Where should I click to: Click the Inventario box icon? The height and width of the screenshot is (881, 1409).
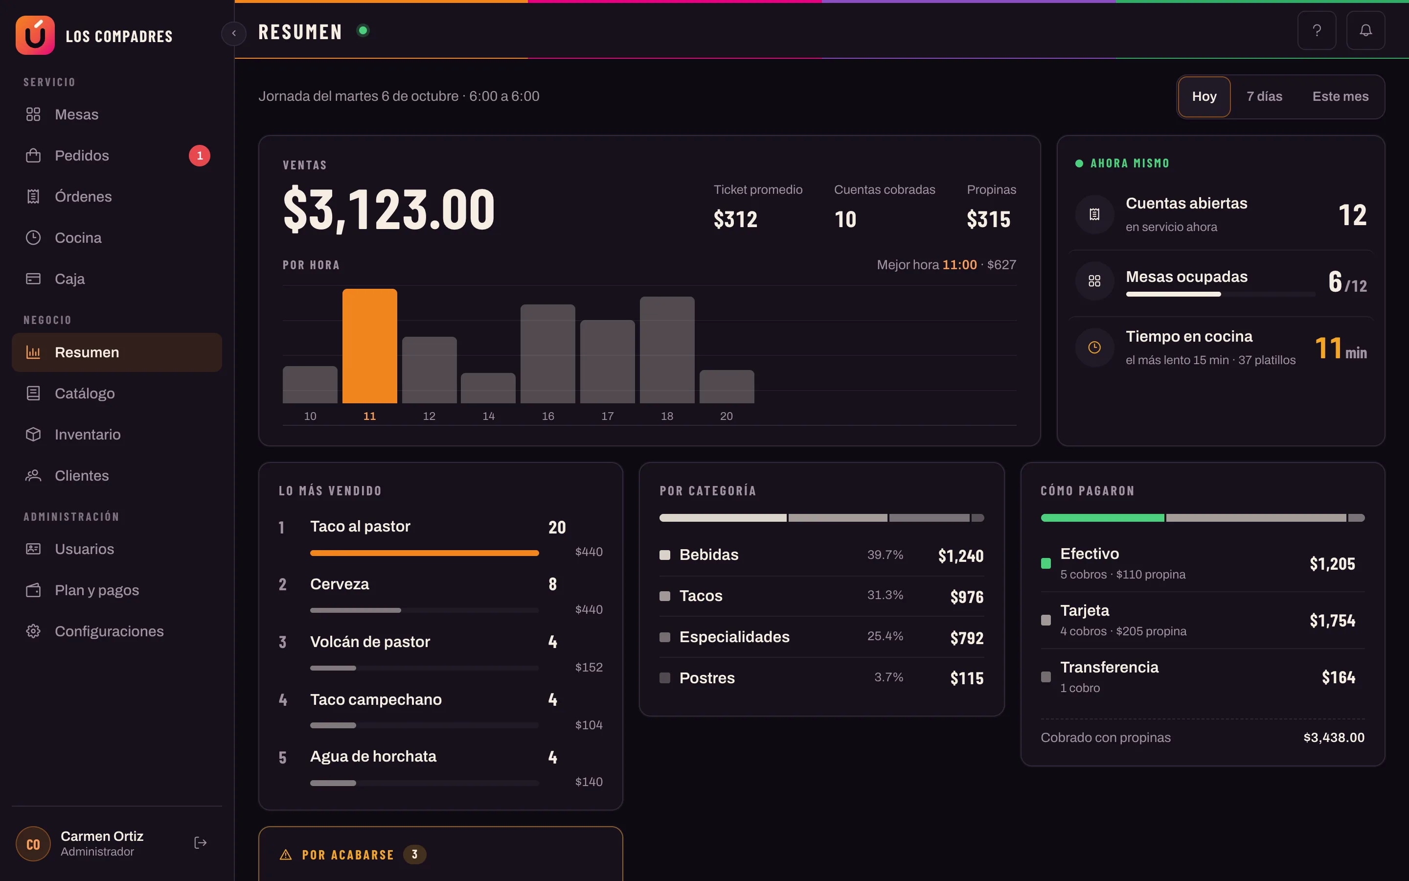coord(33,434)
